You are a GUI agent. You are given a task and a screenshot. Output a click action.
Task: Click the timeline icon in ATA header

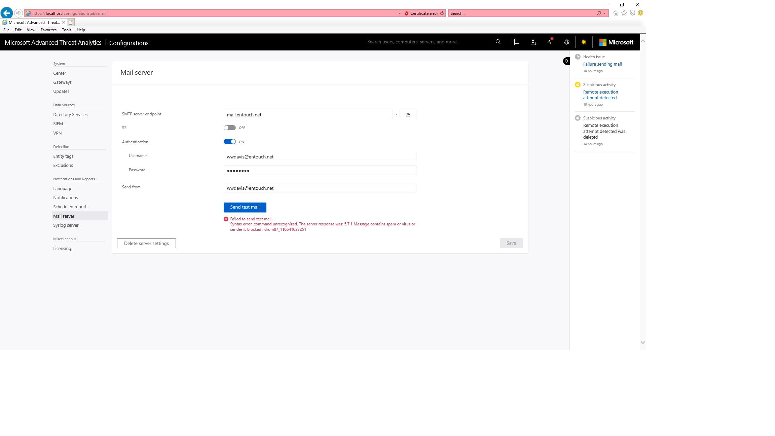click(516, 42)
